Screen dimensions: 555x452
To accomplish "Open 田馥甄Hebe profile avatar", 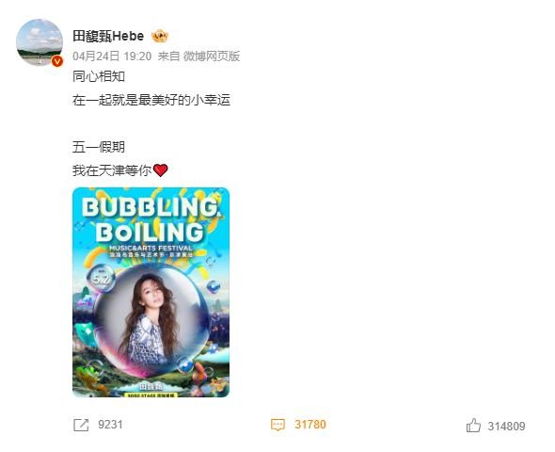I will click(40, 42).
